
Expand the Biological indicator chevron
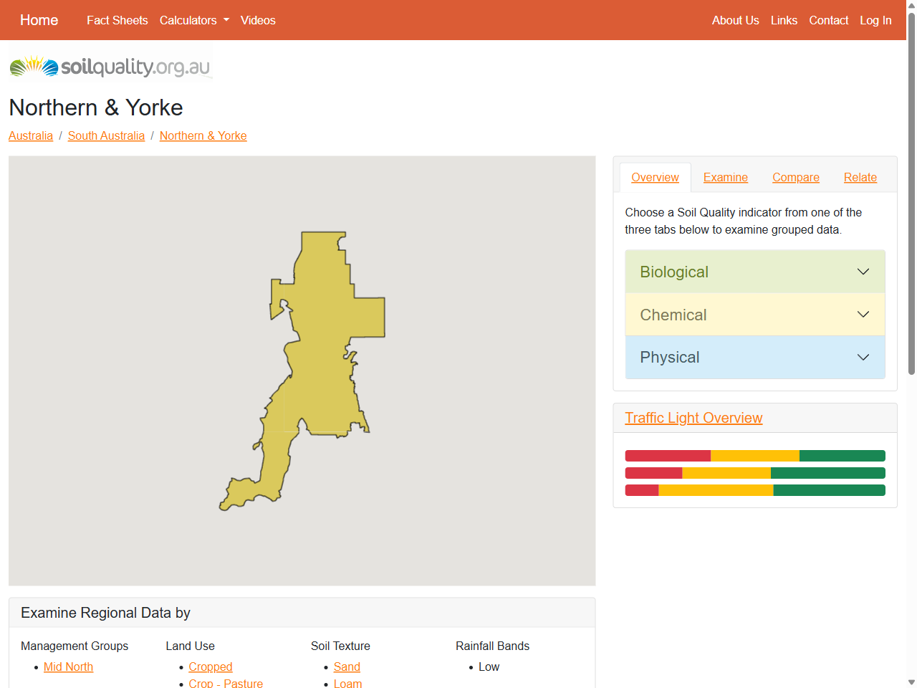coord(863,272)
